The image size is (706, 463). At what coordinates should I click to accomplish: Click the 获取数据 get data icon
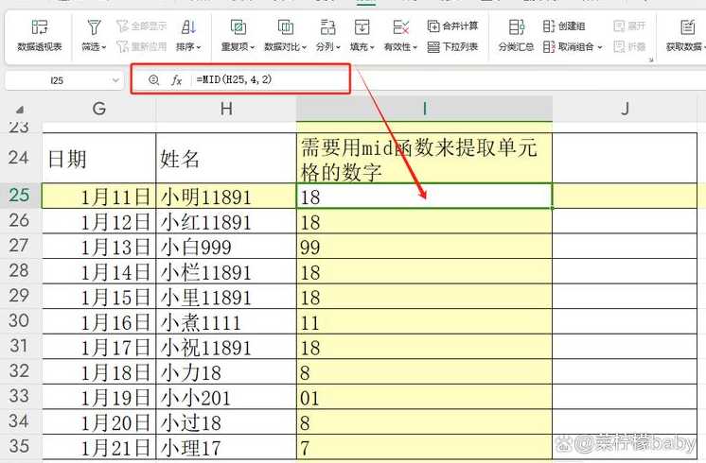[x=687, y=27]
